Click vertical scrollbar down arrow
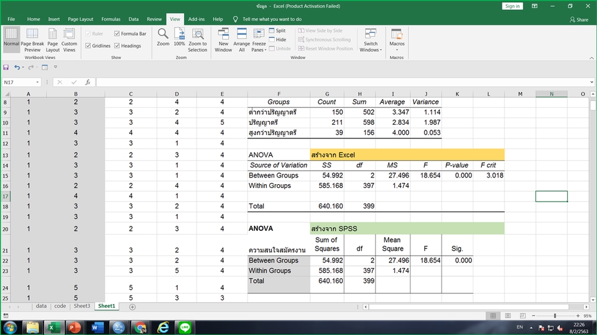 (x=593, y=300)
